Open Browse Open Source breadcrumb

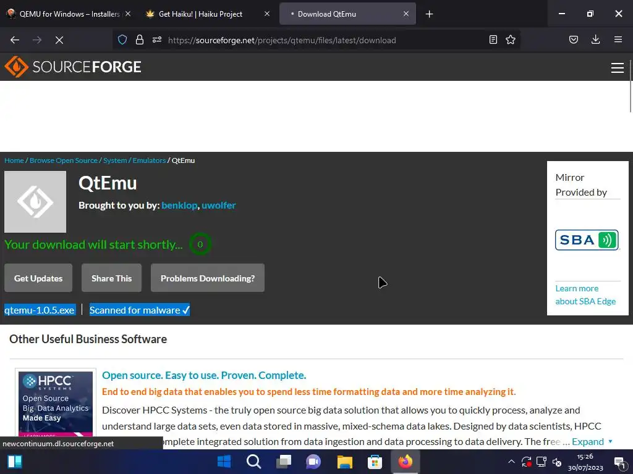point(64,160)
